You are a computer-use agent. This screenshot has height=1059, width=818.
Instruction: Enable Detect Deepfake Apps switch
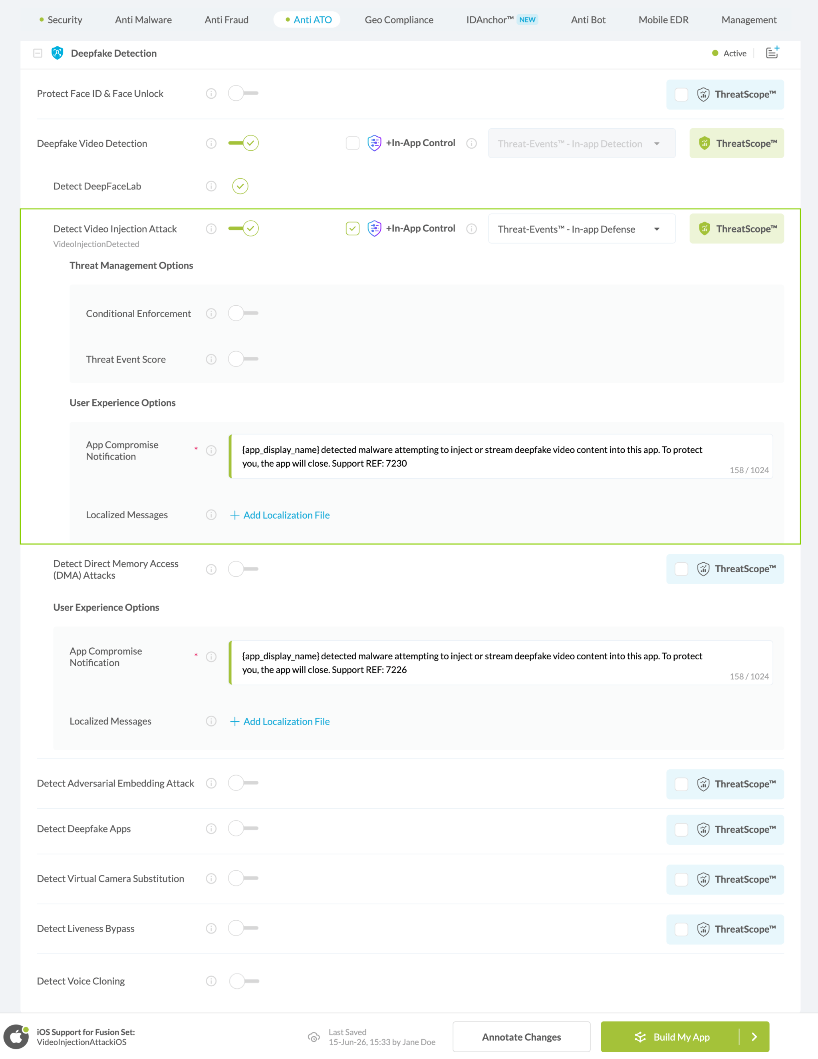coord(243,828)
